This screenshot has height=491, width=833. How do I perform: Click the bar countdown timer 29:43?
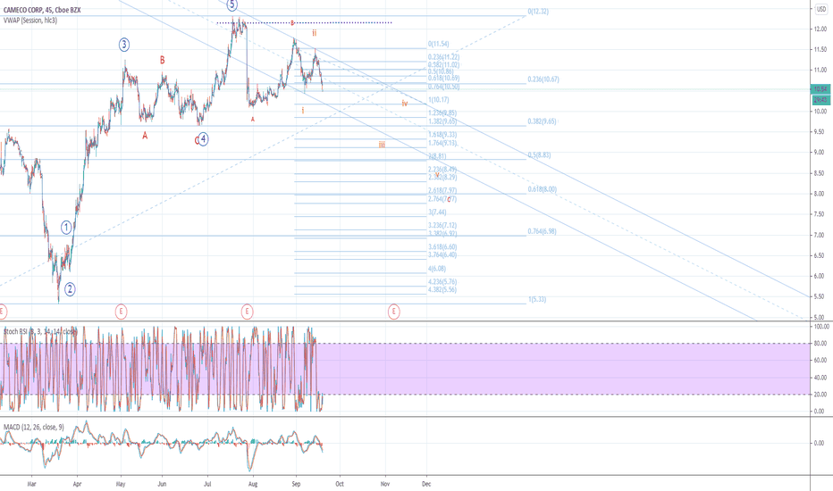(x=820, y=100)
